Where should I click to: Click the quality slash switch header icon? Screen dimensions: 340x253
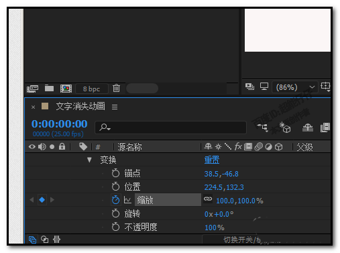[228, 146]
